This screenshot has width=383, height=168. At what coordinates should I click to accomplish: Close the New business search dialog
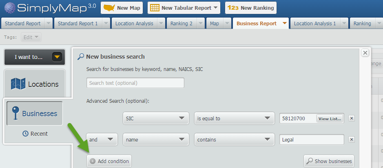[365, 53]
